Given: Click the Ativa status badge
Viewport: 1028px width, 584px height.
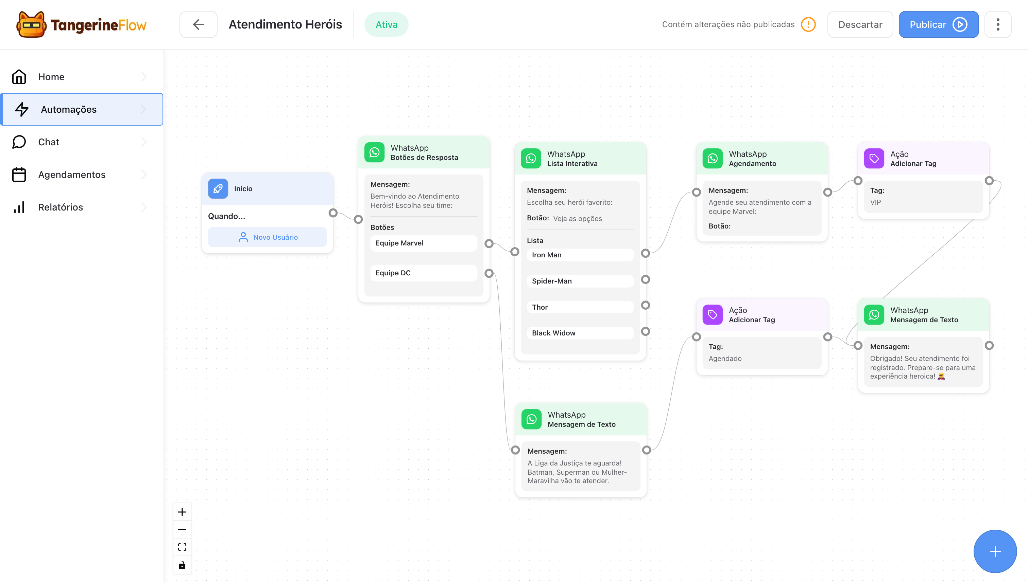Looking at the screenshot, I should click(386, 24).
